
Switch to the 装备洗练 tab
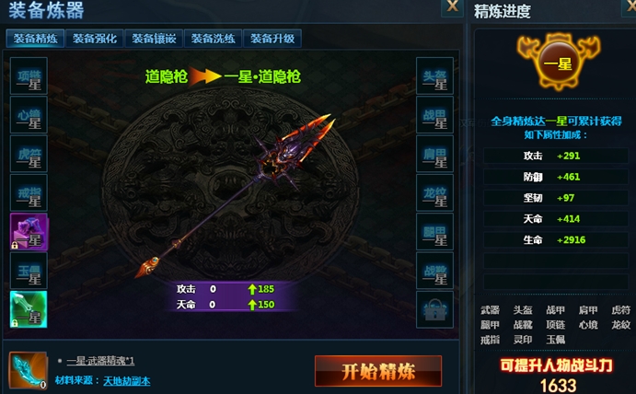213,39
